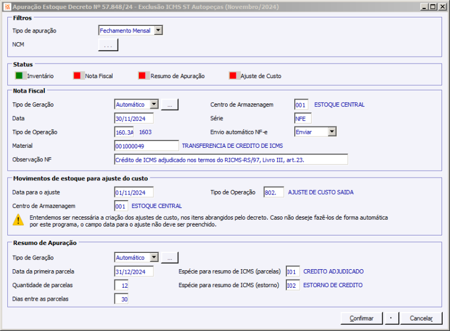Click Nota Fiscal Centro de Armazenagem field 001

301,105
